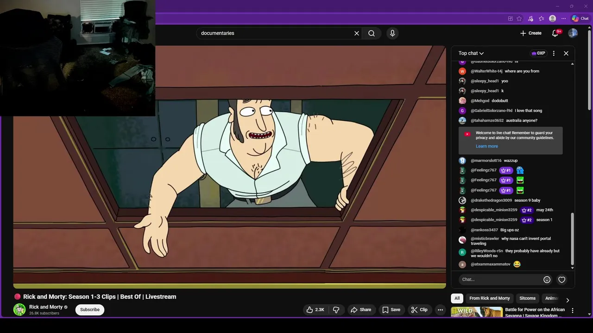Open Battle for Power on the African Savanna title
Screen dimensions: 593x333
coord(535,312)
